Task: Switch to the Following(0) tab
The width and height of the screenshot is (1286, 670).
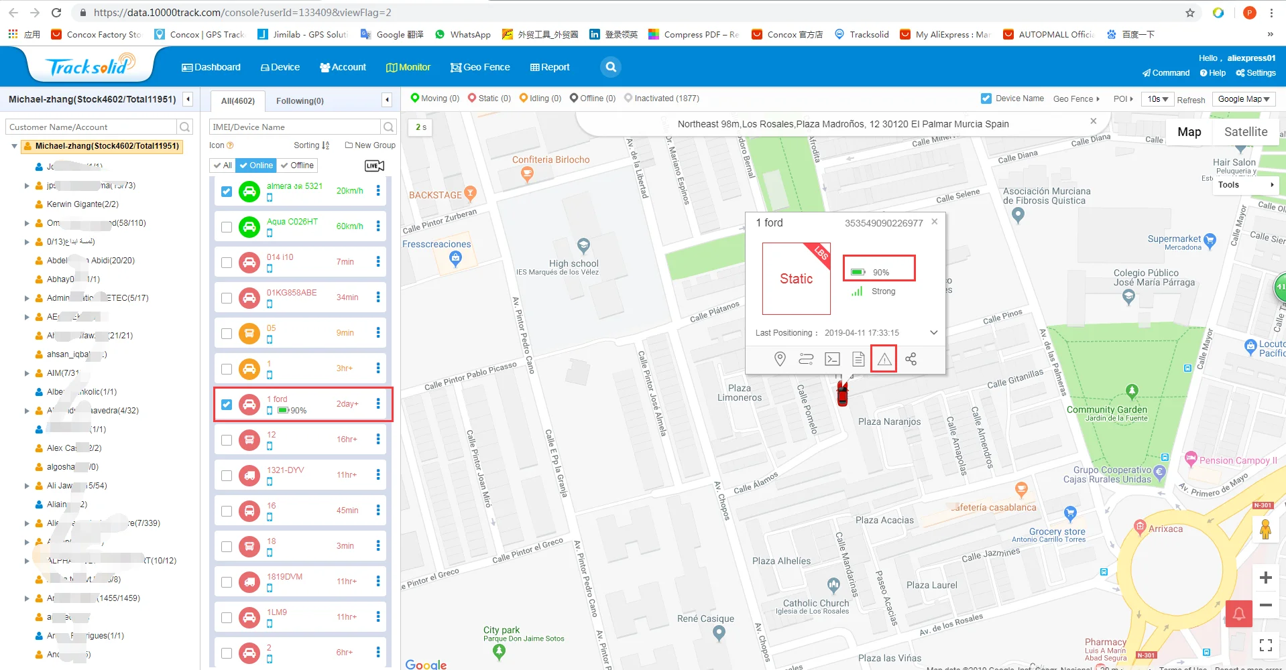Action: pyautogui.click(x=300, y=100)
